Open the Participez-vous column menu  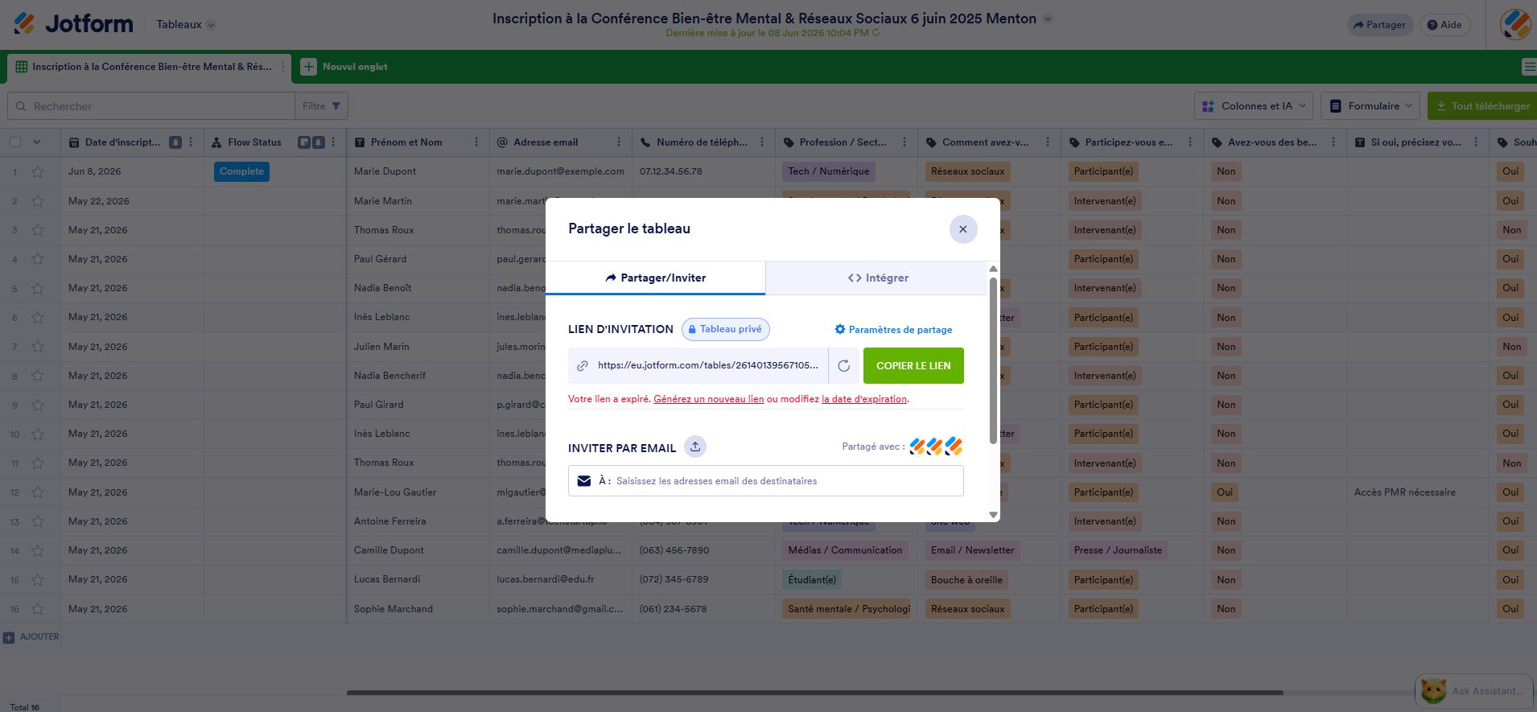1190,142
